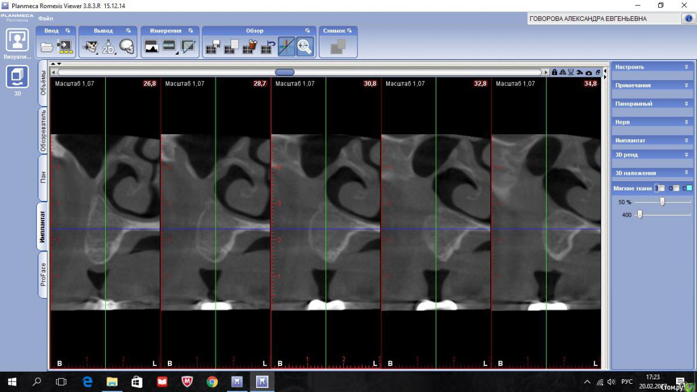The image size is (697, 392).
Task: Click the magnifier zoom icon in Обзор
Action: (x=304, y=46)
